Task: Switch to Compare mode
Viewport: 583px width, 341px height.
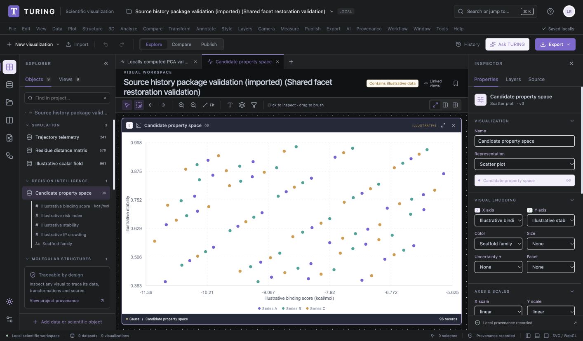Action: (x=181, y=45)
